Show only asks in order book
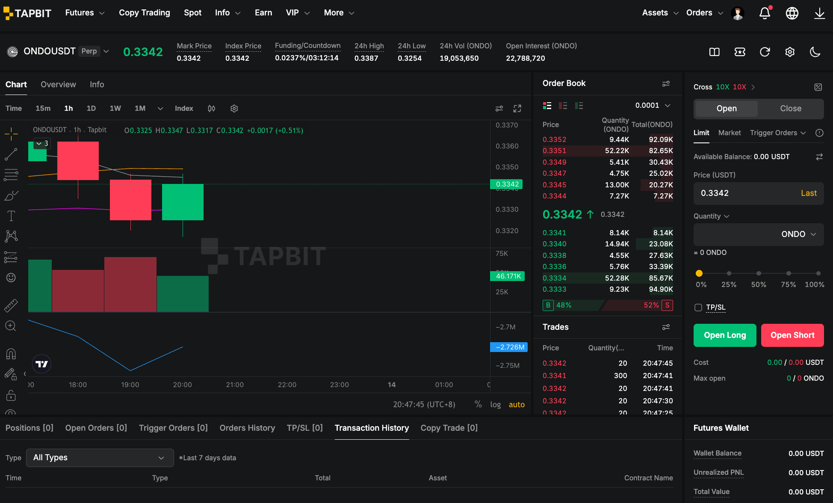Screen dimensions: 833x503 point(563,106)
